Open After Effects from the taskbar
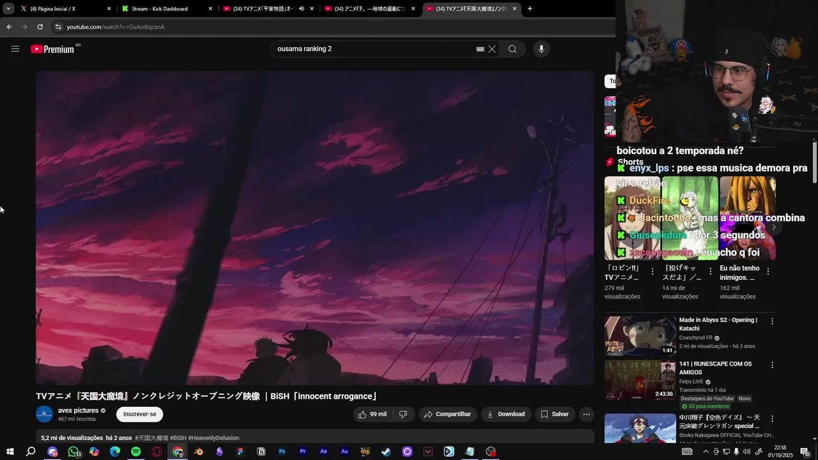 point(324,452)
